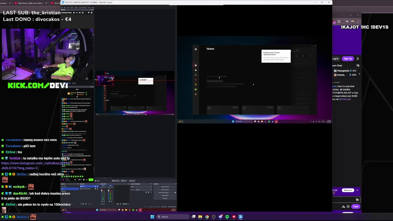The image size is (393, 221).
Task: Open Spotify from the taskbar
Action: tap(227, 217)
